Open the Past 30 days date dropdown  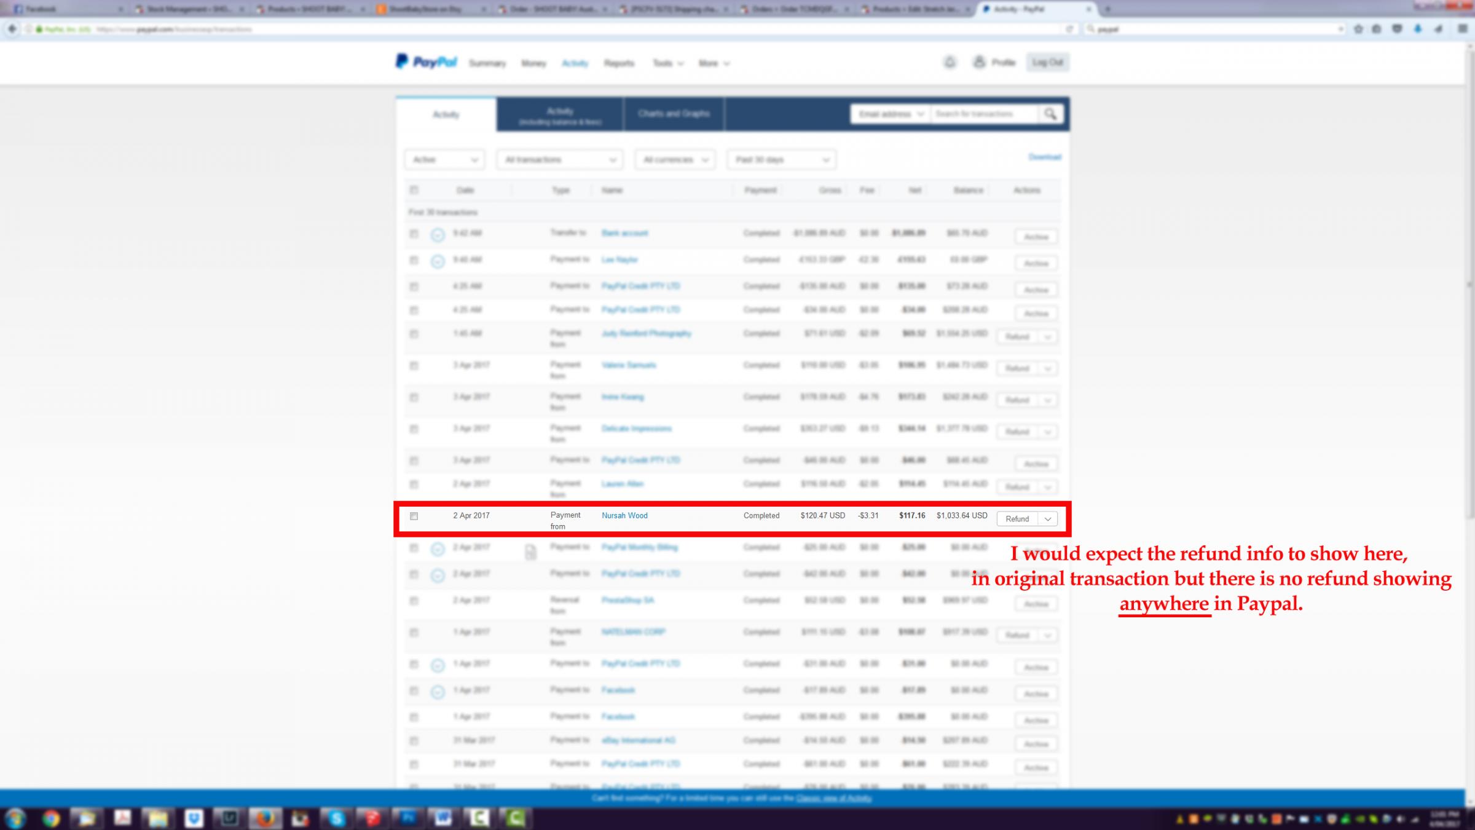point(781,160)
